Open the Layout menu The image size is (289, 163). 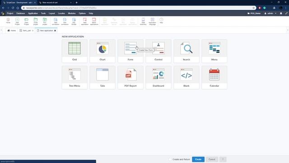coord(52,13)
